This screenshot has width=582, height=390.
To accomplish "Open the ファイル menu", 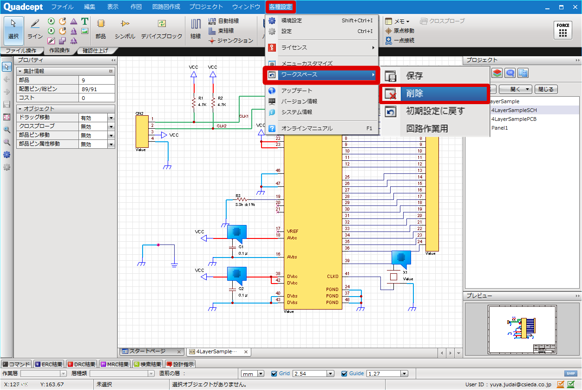I will click(x=62, y=7).
